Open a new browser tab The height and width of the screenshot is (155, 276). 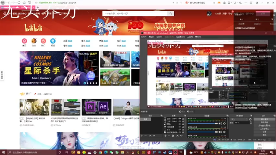pyautogui.click(x=38, y=7)
